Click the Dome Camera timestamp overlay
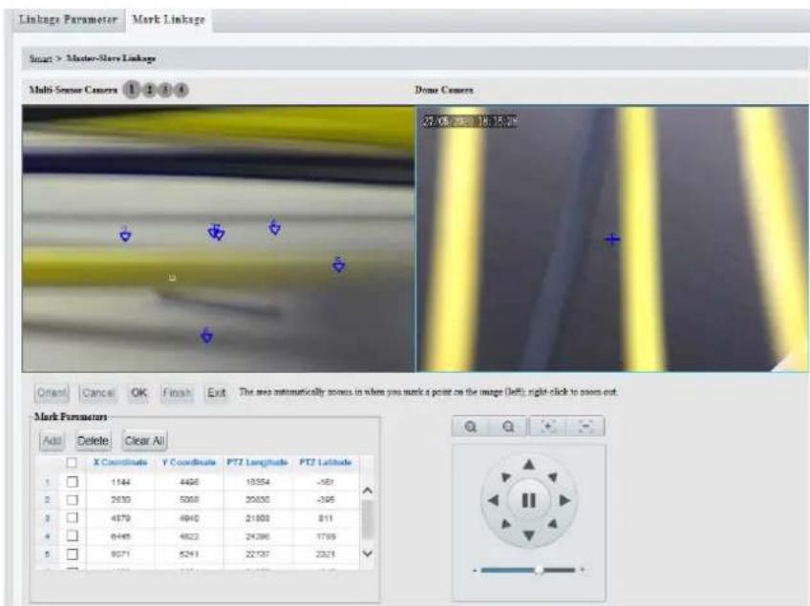This screenshot has width=810, height=606. (470, 121)
